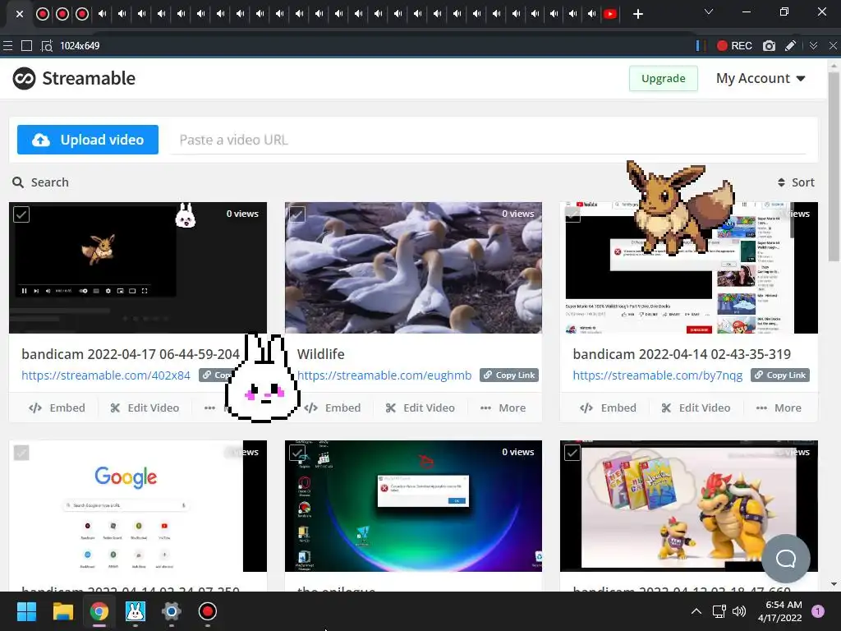Select the checkbox on the desktop error video
The width and height of the screenshot is (841, 631).
[297, 453]
